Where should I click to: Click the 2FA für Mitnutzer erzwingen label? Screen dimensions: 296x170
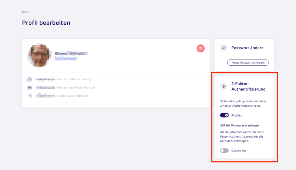(239, 125)
